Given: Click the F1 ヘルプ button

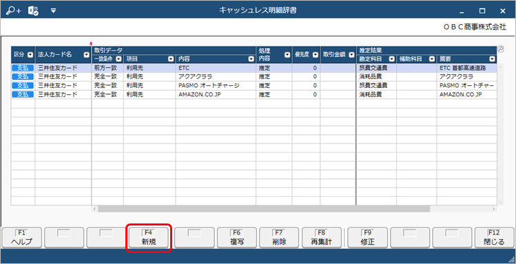Looking at the screenshot, I should click(22, 238).
